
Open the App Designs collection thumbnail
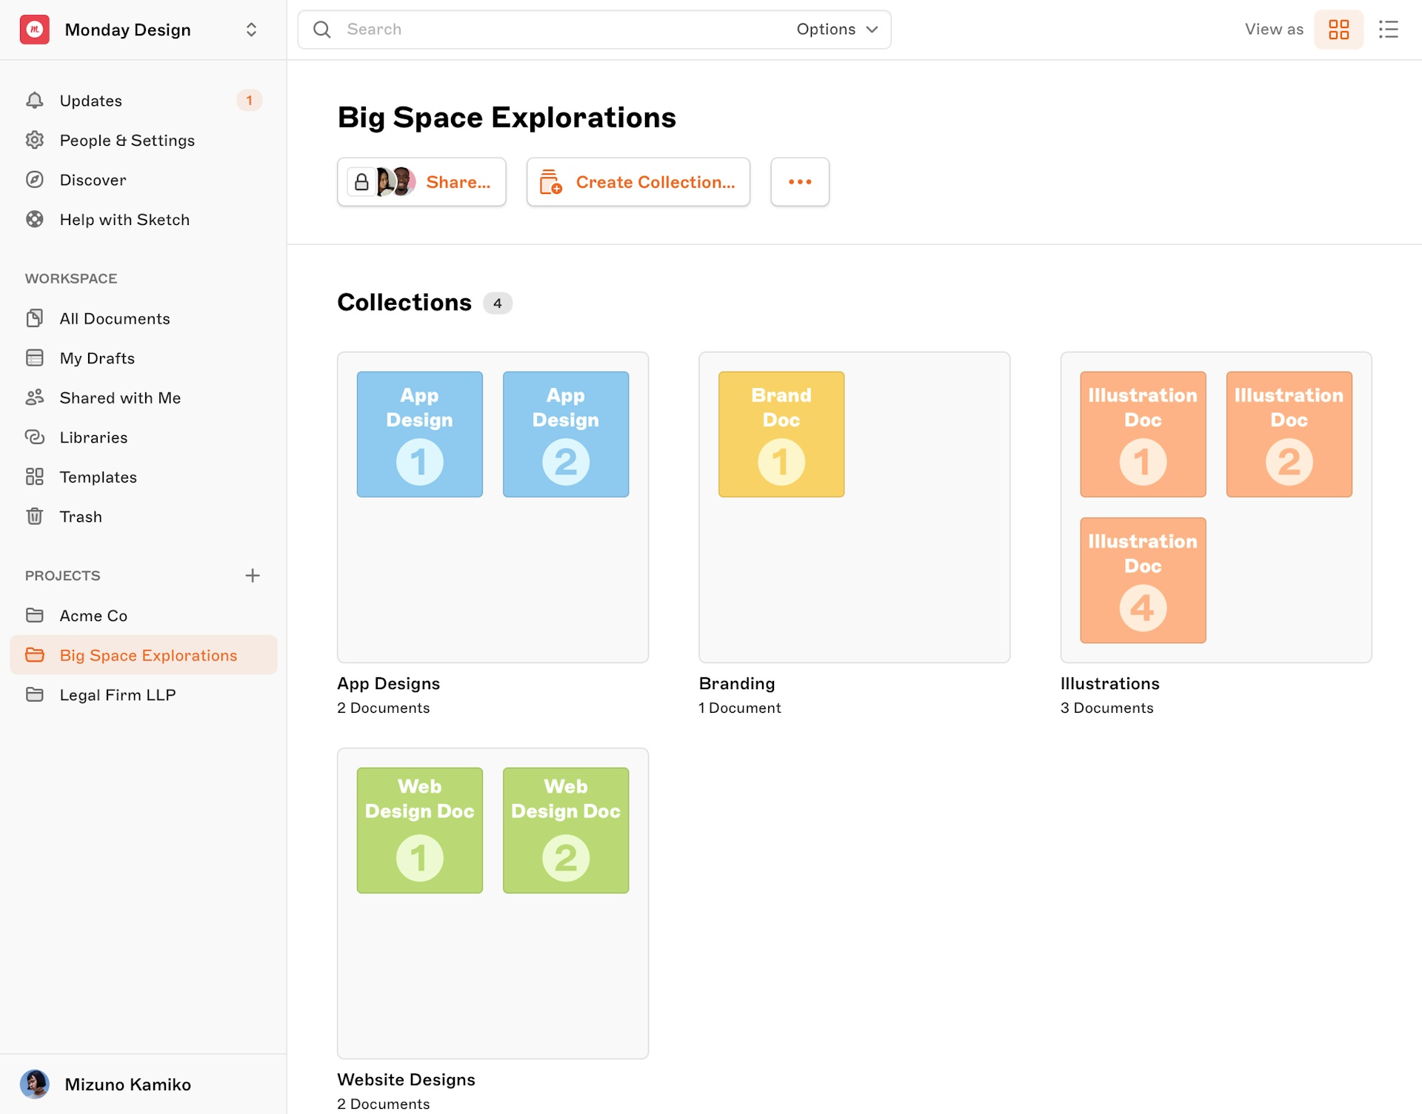tap(493, 506)
